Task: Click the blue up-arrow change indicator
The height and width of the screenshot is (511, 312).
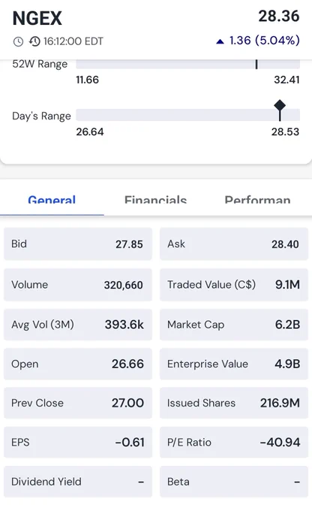Action: 220,41
